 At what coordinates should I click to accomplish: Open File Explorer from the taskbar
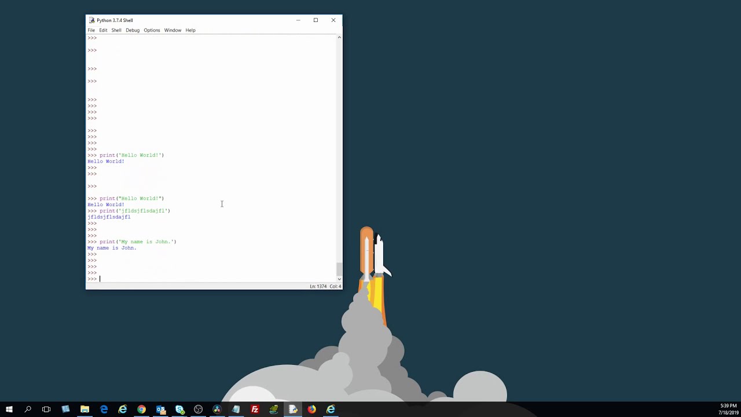coord(85,409)
